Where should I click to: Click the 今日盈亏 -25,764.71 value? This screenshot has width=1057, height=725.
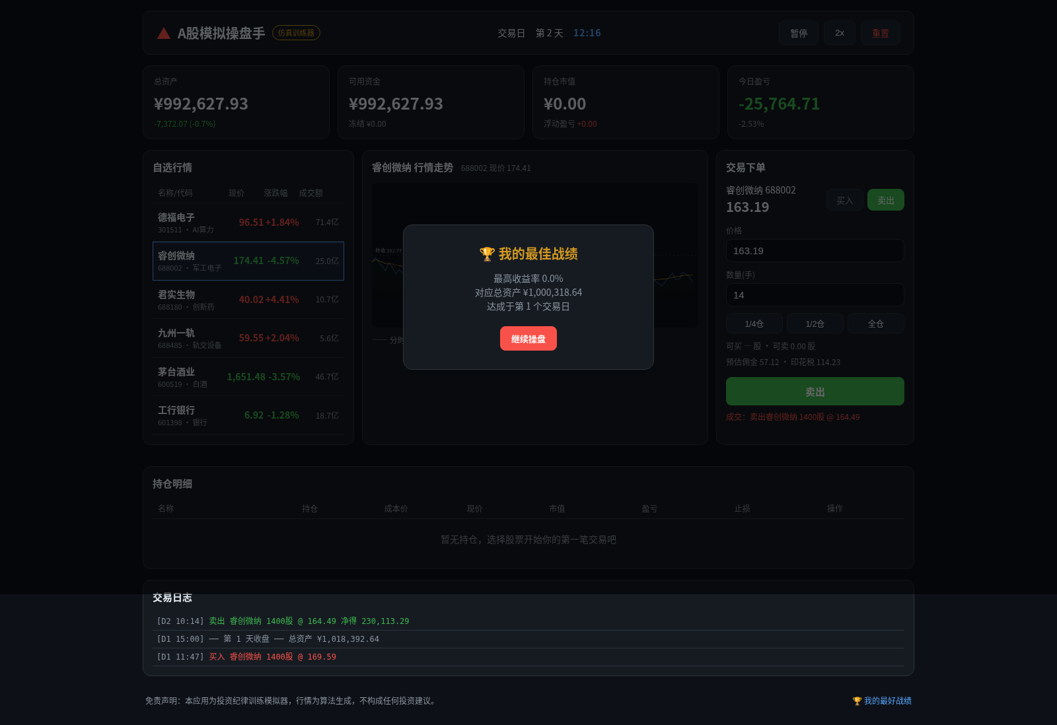(779, 104)
